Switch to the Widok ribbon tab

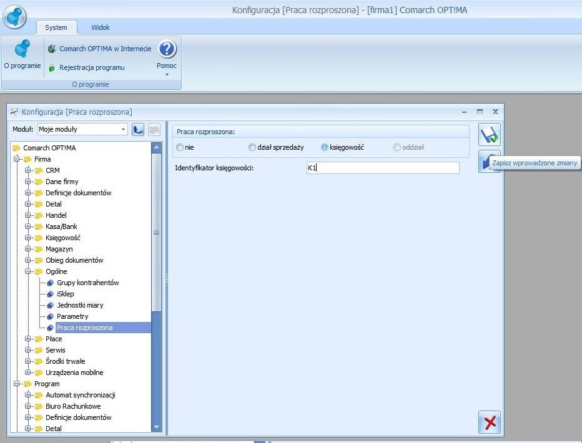point(101,27)
